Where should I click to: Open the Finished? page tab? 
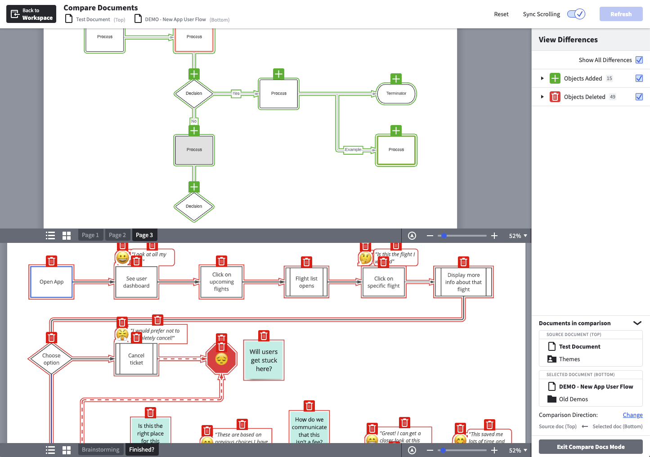(142, 449)
